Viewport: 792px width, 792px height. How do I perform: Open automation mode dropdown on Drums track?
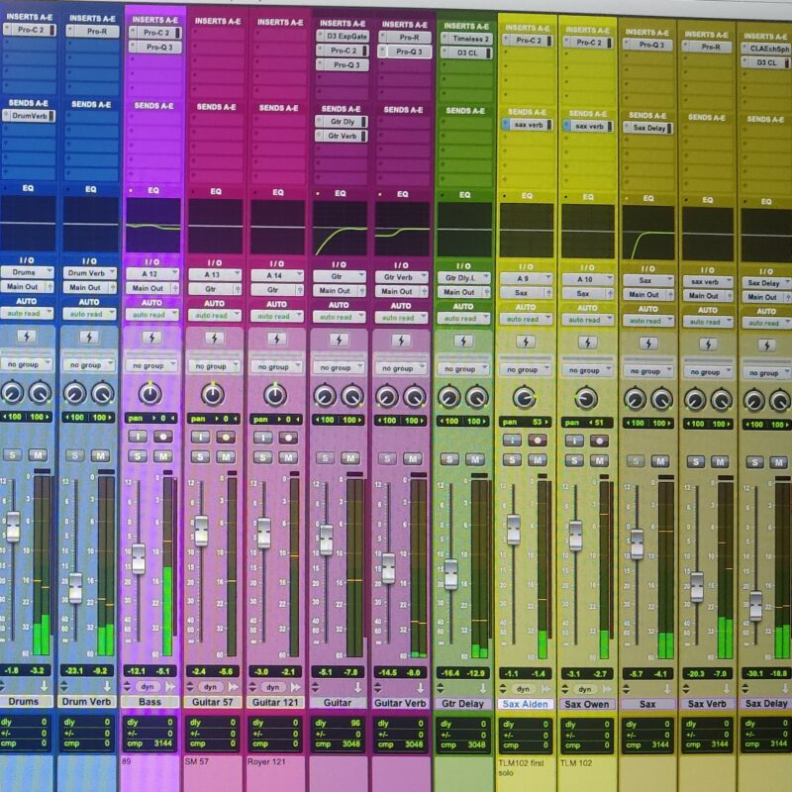[x=26, y=314]
